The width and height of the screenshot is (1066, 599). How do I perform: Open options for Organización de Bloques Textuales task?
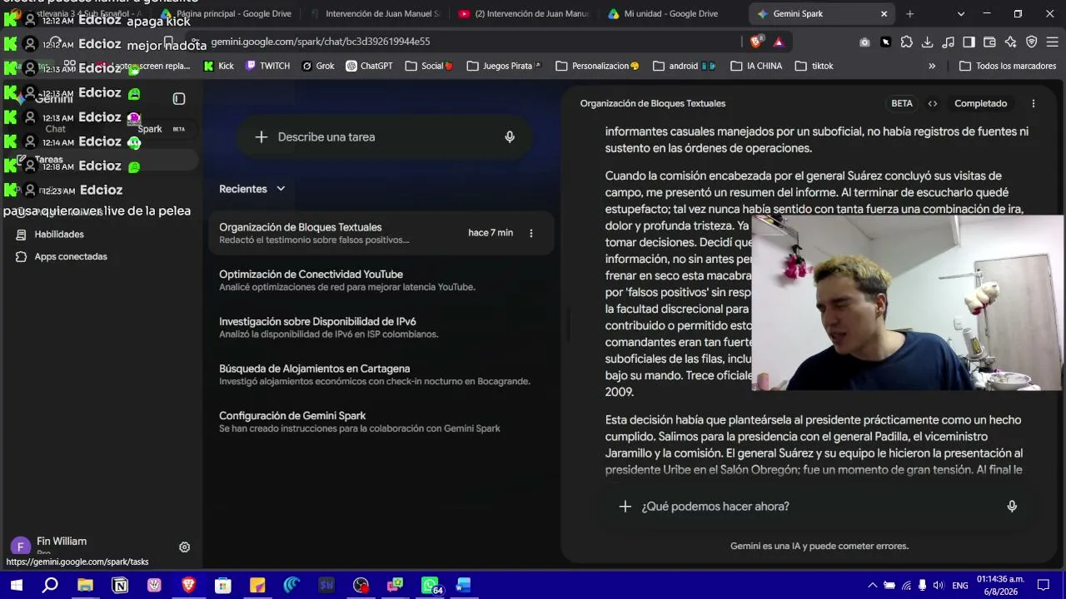(531, 233)
